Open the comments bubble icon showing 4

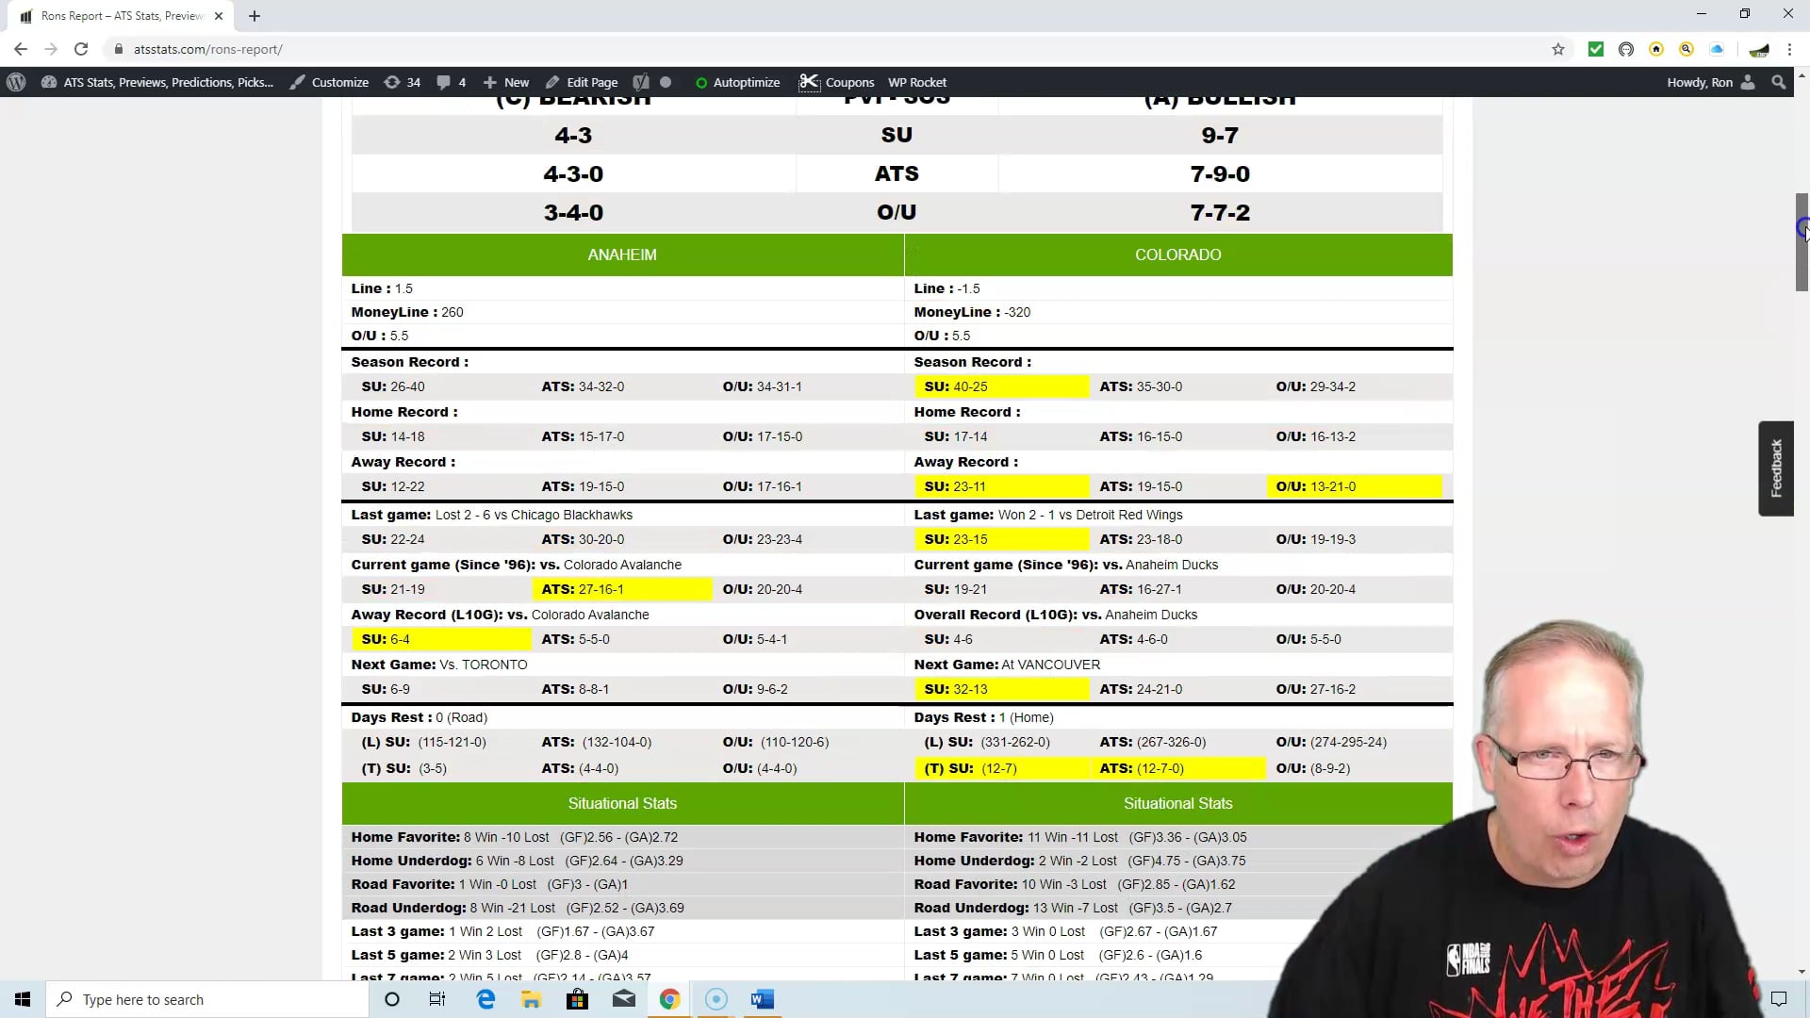click(451, 82)
